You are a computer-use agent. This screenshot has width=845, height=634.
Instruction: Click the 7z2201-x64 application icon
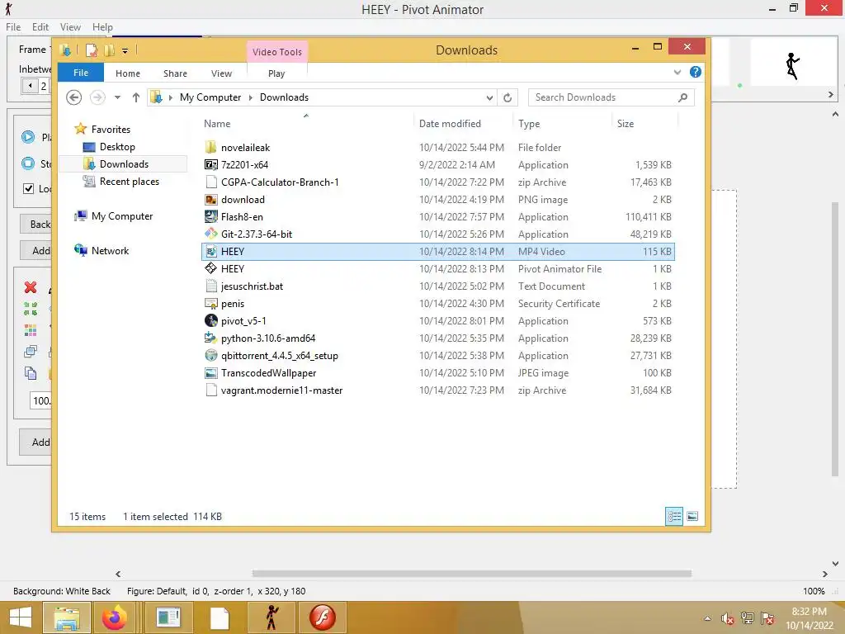coord(210,165)
